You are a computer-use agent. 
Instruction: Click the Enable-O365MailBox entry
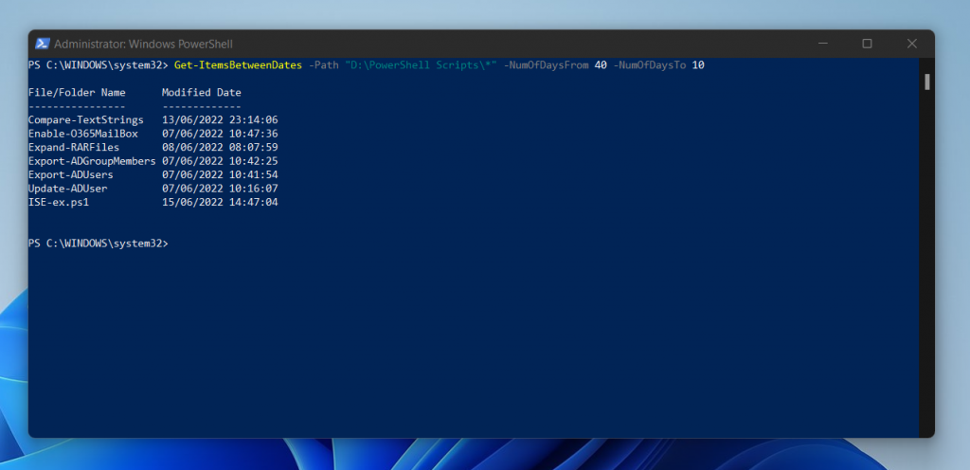83,134
